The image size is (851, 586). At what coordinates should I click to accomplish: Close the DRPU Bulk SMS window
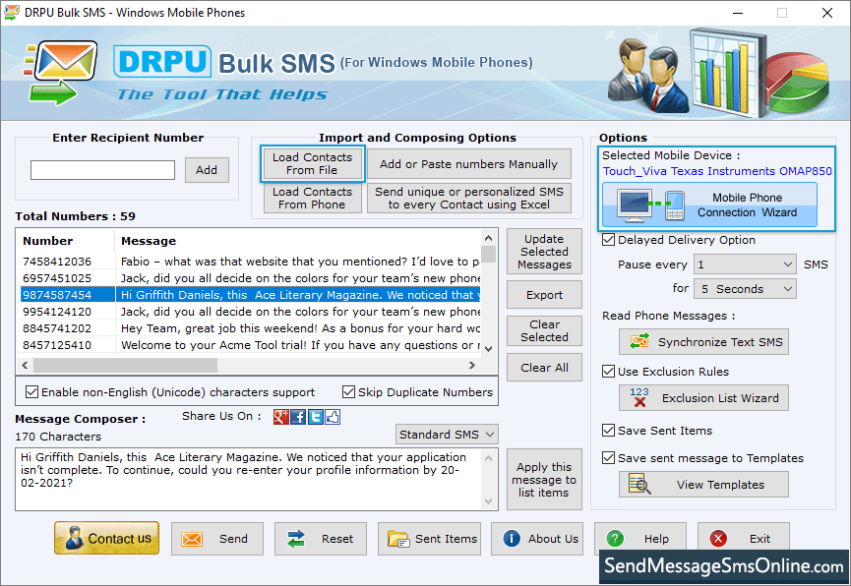point(827,13)
